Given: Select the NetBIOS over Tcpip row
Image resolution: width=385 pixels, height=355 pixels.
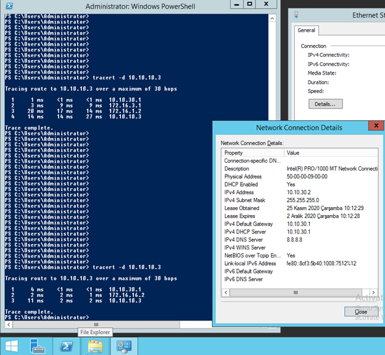Looking at the screenshot, I should [300, 255].
